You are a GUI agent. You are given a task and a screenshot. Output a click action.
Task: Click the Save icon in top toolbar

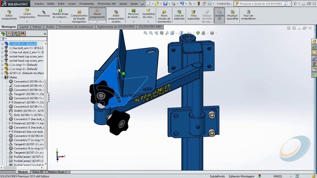click(x=165, y=3)
